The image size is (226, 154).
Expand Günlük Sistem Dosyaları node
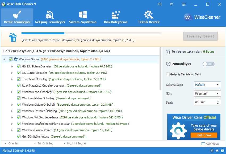point(12,66)
